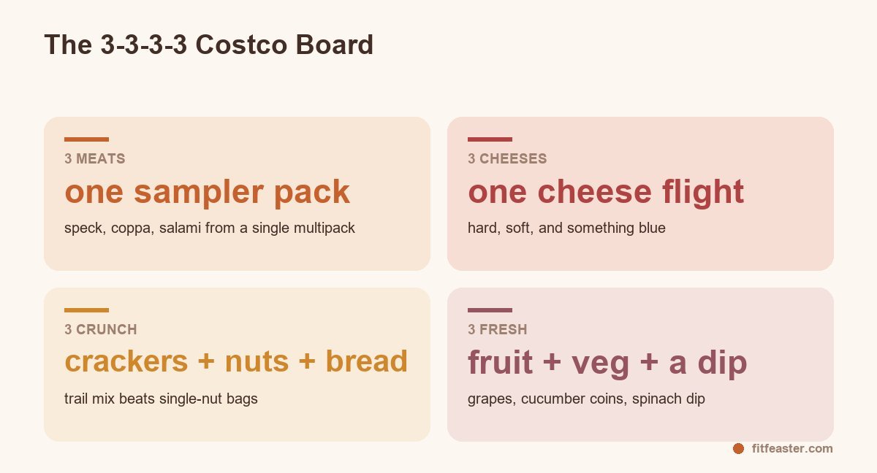Select the 3 FRESH label

click(498, 329)
